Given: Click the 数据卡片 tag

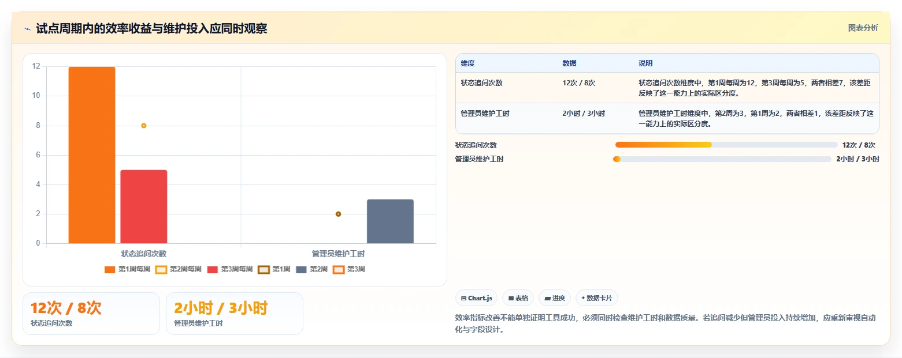Looking at the screenshot, I should tap(597, 298).
